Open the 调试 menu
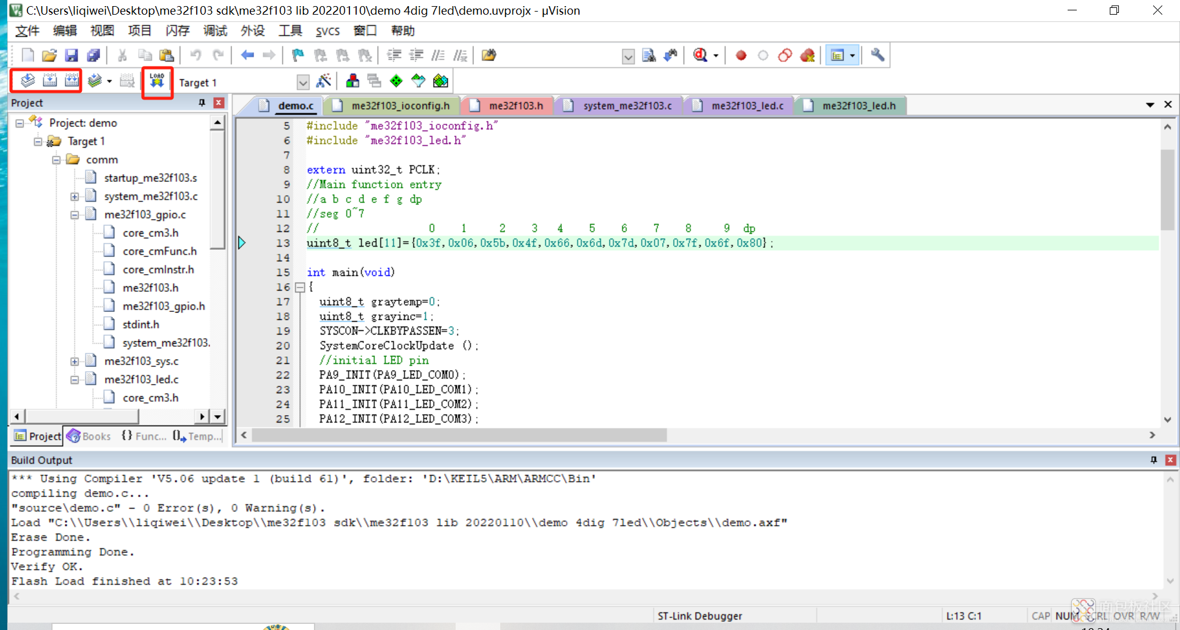This screenshot has width=1180, height=630. (215, 31)
